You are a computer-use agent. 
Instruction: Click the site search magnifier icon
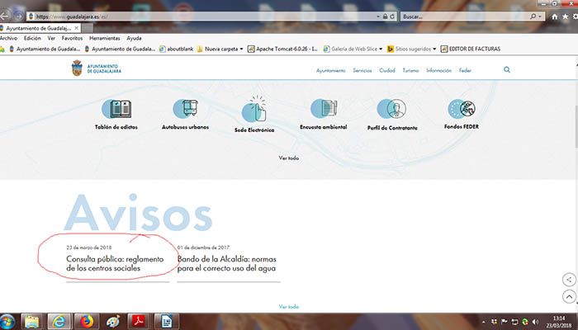507,69
